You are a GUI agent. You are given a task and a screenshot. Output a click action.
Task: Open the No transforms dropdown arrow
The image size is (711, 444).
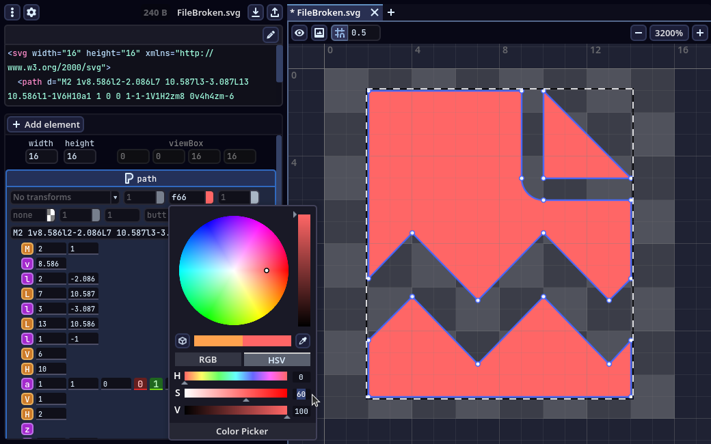(x=115, y=197)
